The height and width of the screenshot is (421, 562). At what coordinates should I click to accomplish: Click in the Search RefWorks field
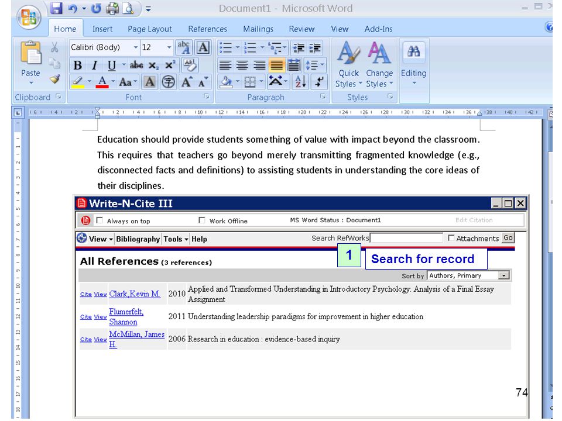click(406, 238)
